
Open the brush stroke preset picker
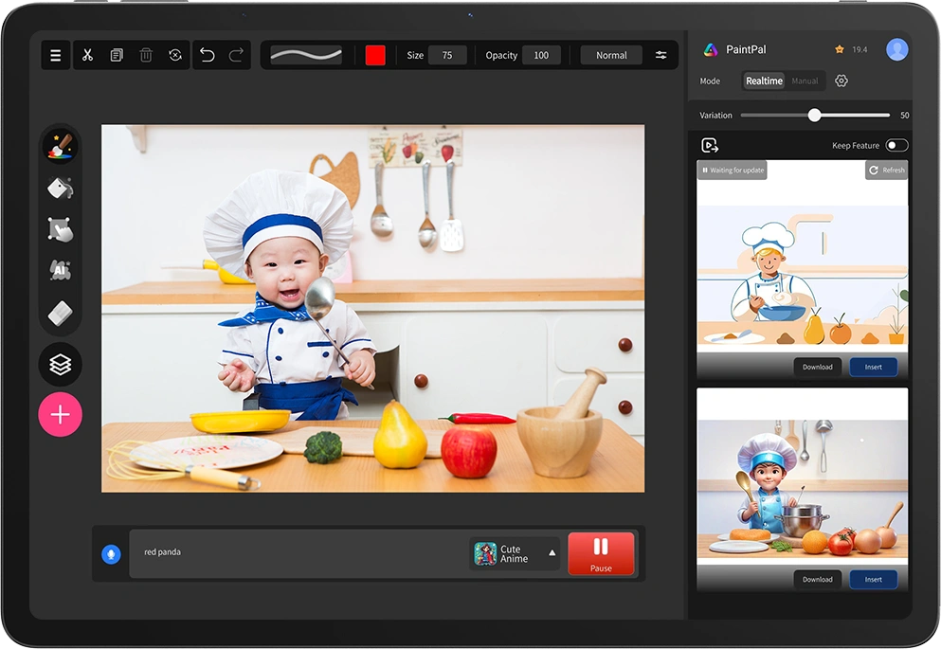click(306, 55)
